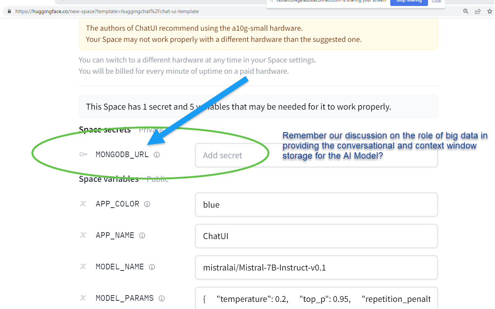Click the APP_NAME label text

point(115,235)
